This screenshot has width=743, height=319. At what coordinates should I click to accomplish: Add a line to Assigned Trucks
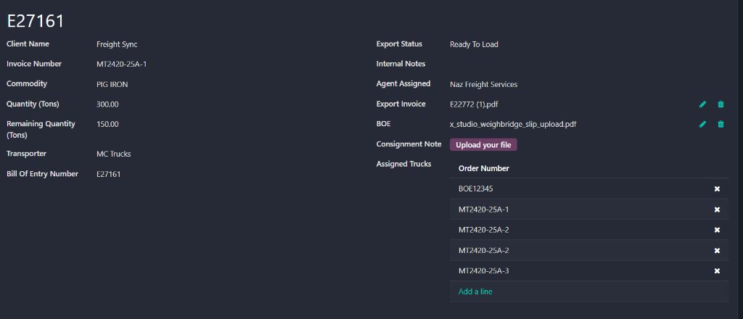(475, 291)
